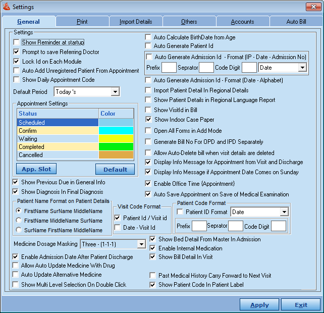Toggle Auto Generate Patient Id checkbox

[x=148, y=46]
